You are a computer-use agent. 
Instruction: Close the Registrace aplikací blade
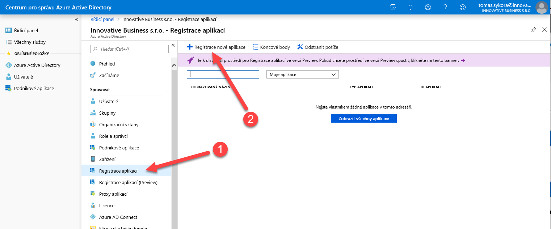coord(544,30)
